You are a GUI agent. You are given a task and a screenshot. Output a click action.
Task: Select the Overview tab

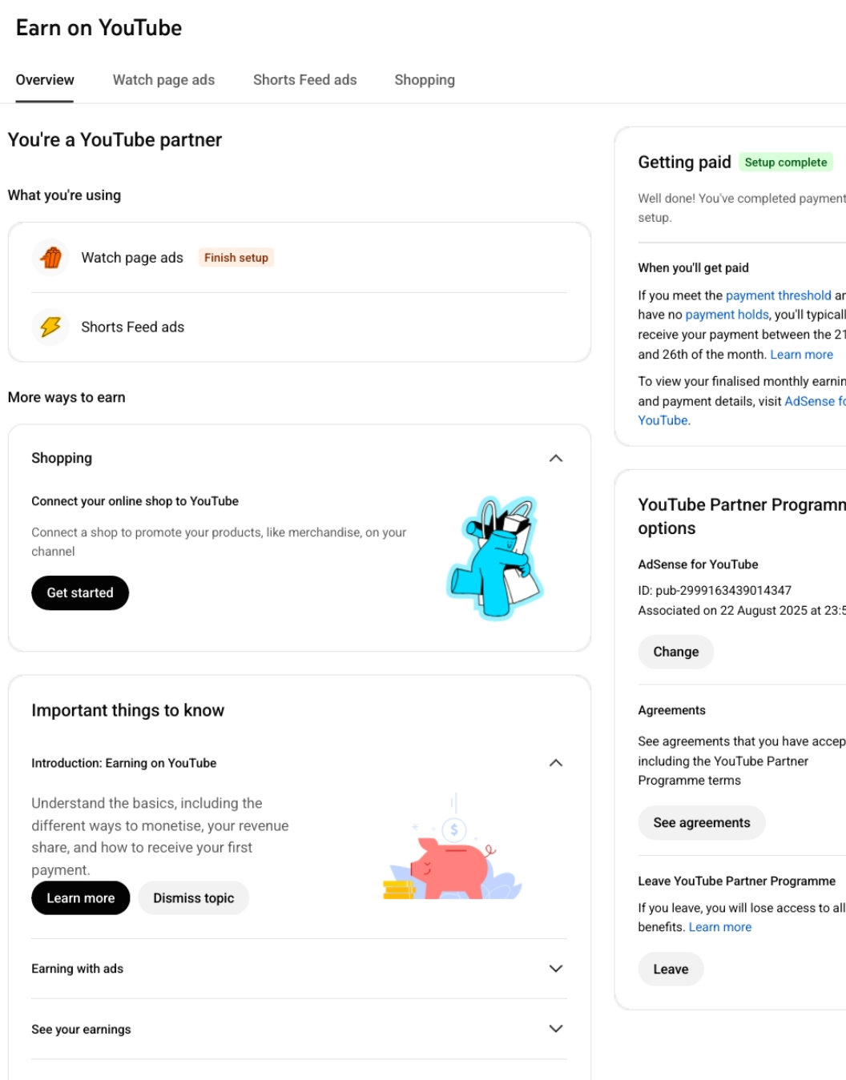[x=45, y=80]
